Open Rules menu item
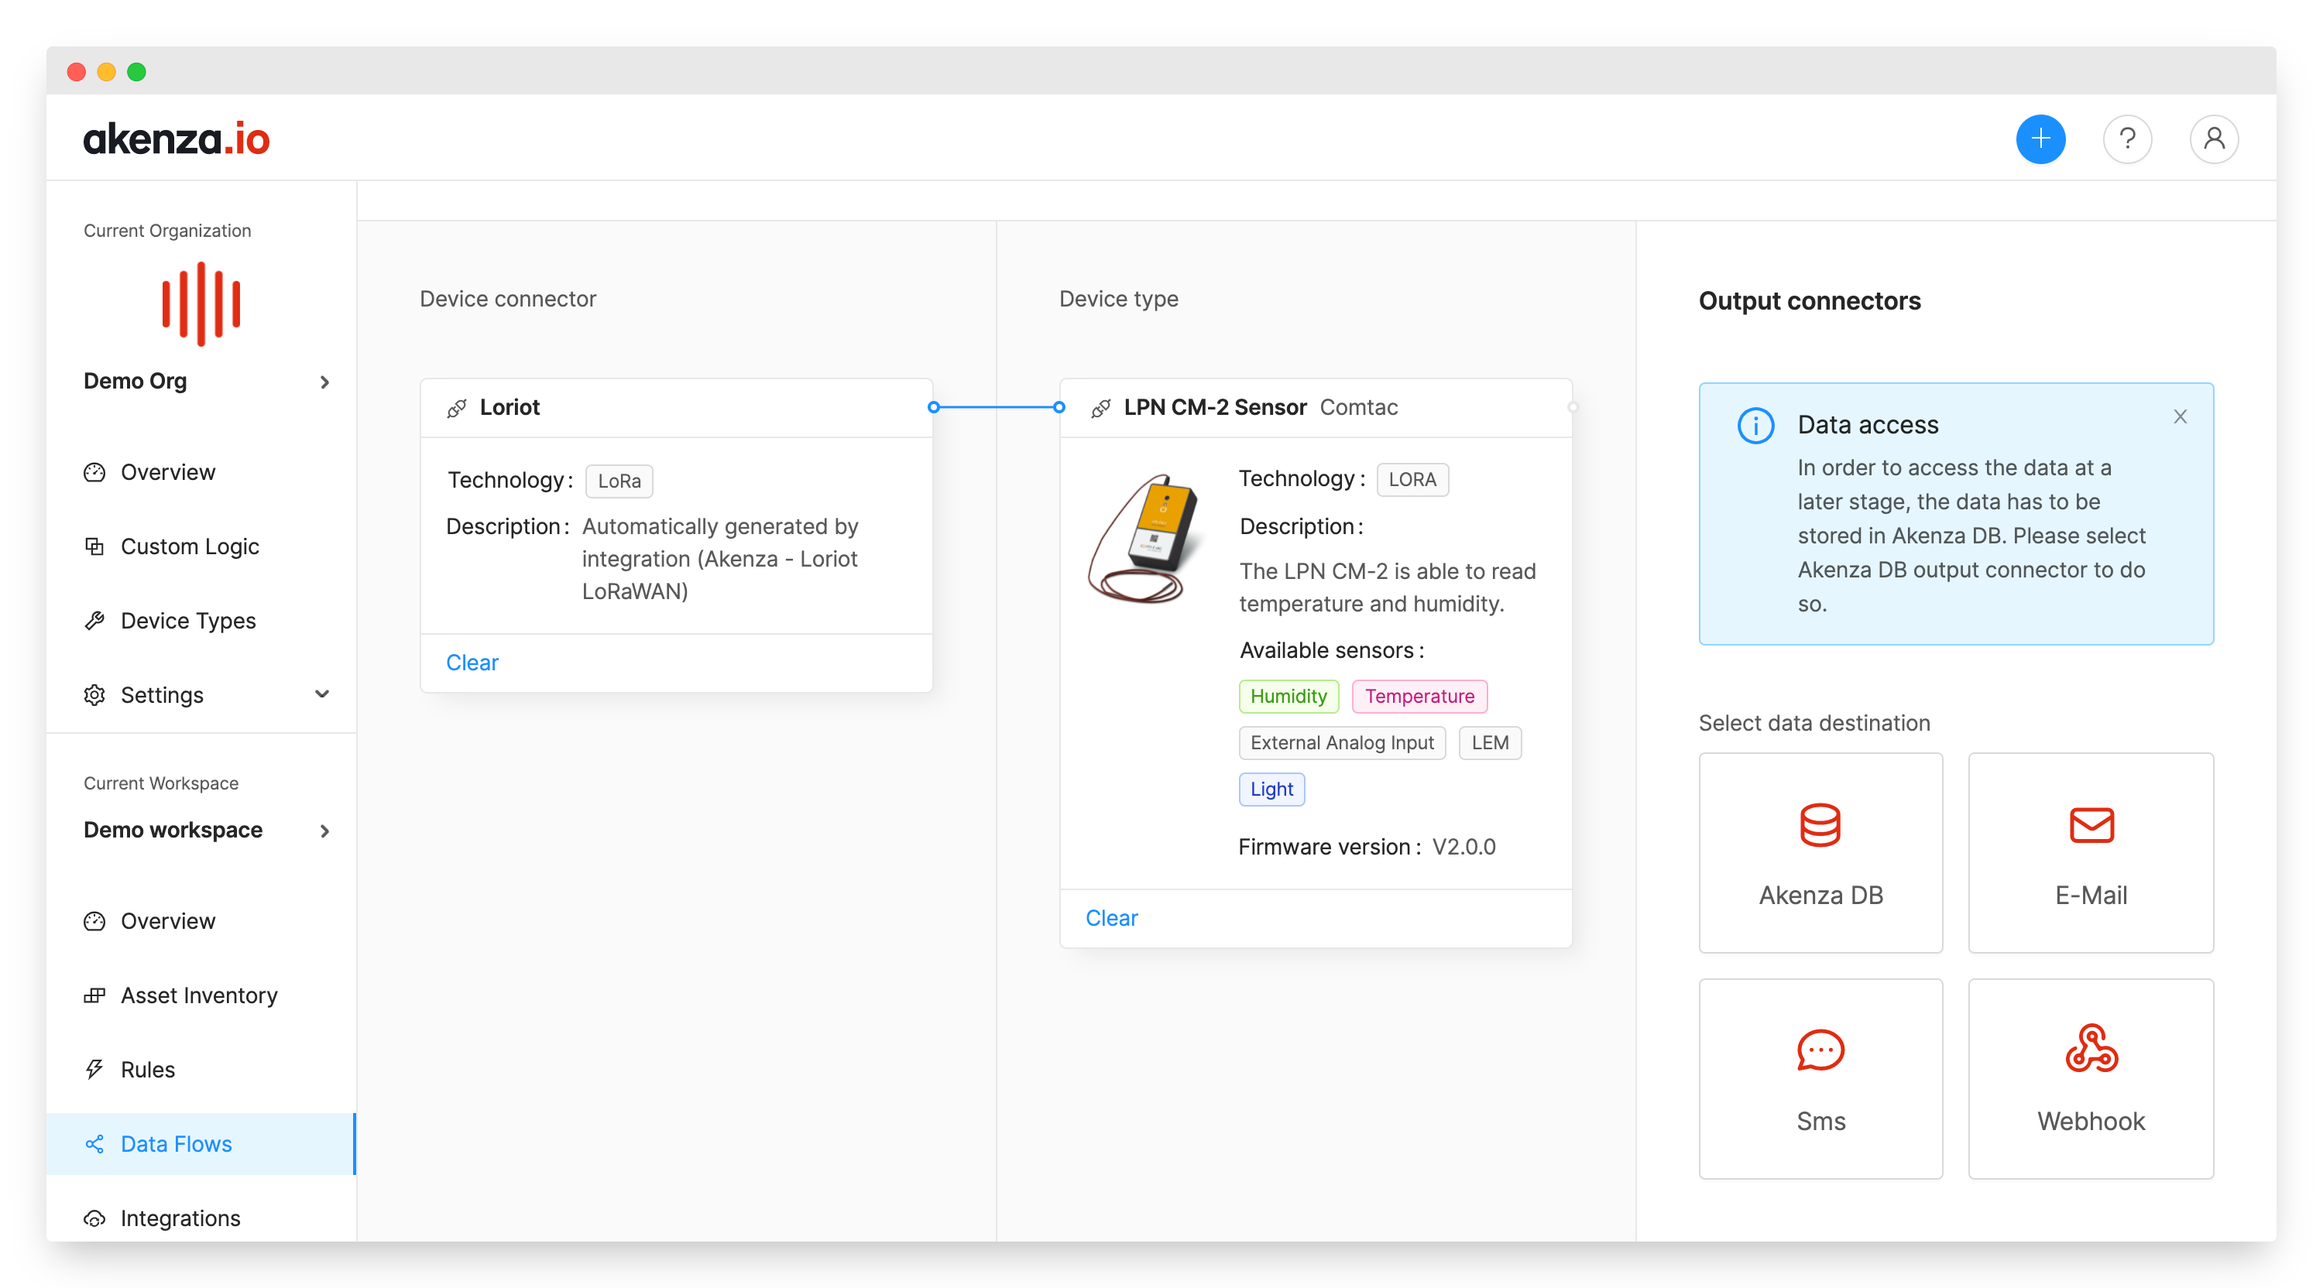 [201, 1069]
